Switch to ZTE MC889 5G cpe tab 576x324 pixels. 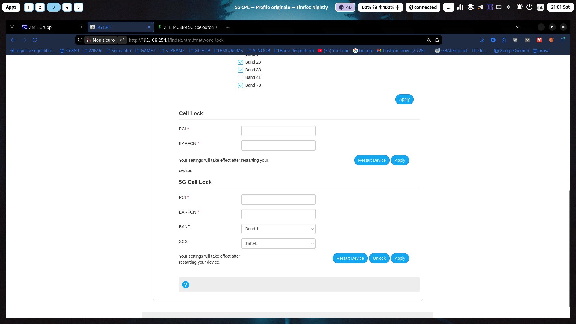(186, 27)
